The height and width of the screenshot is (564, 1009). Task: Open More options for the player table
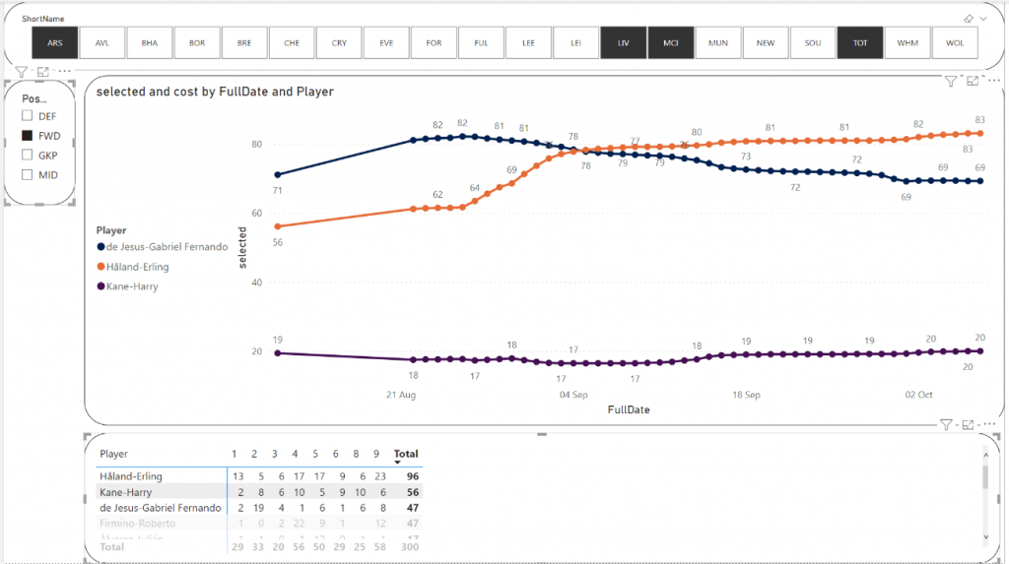pos(987,425)
